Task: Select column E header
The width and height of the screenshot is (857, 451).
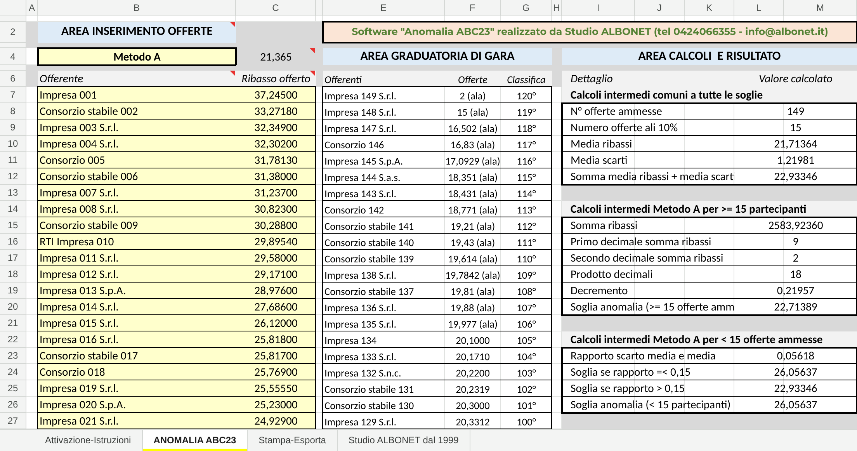Action: [383, 8]
